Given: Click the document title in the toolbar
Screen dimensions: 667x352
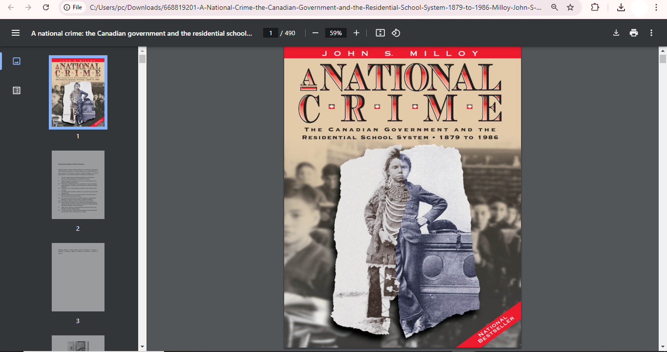Looking at the screenshot, I should [142, 33].
